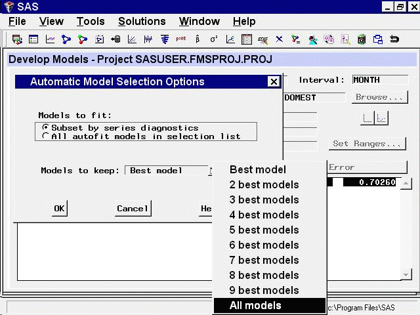
Task: Click the sigma squared statistics icon
Action: click(214, 39)
